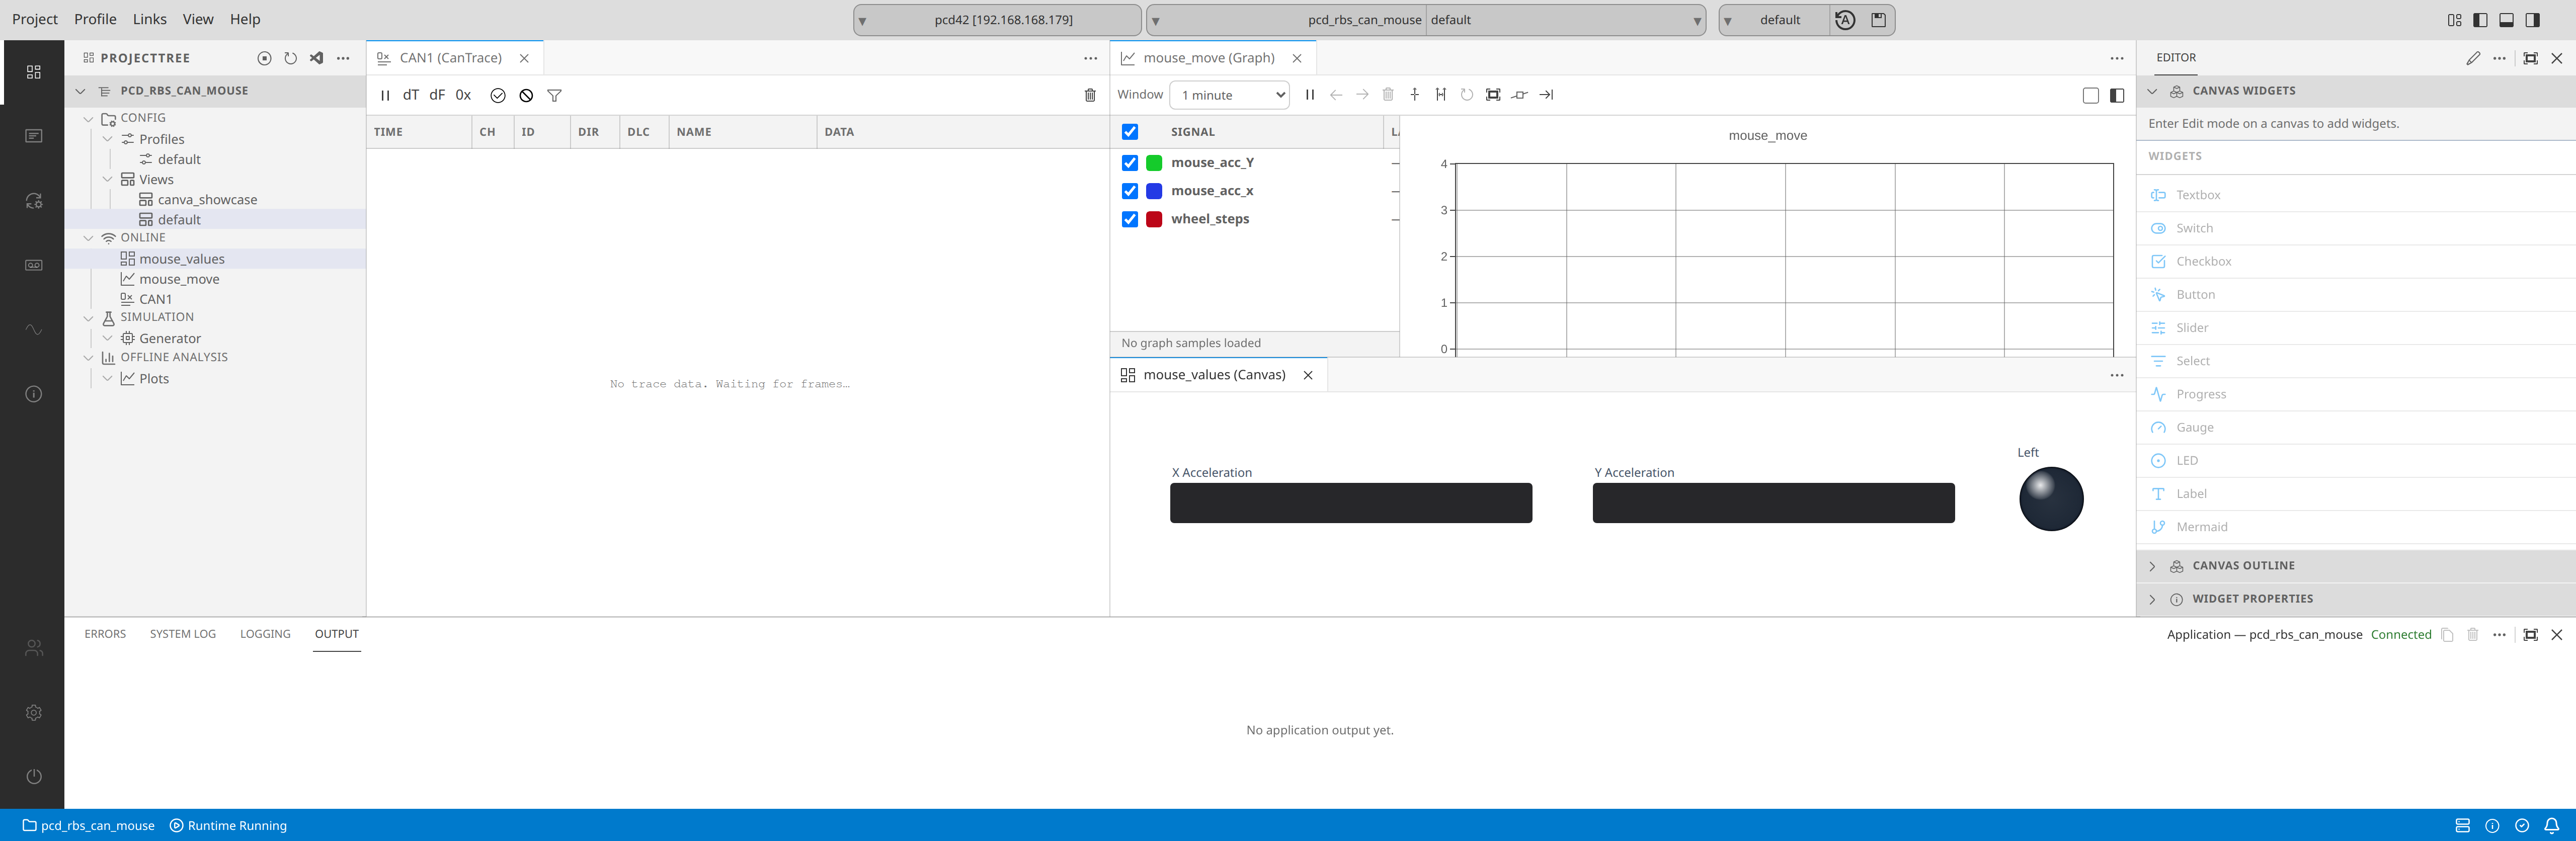Uncheck the mouse_acc_Y signal checkbox
This screenshot has height=841, width=2576.
(x=1130, y=163)
